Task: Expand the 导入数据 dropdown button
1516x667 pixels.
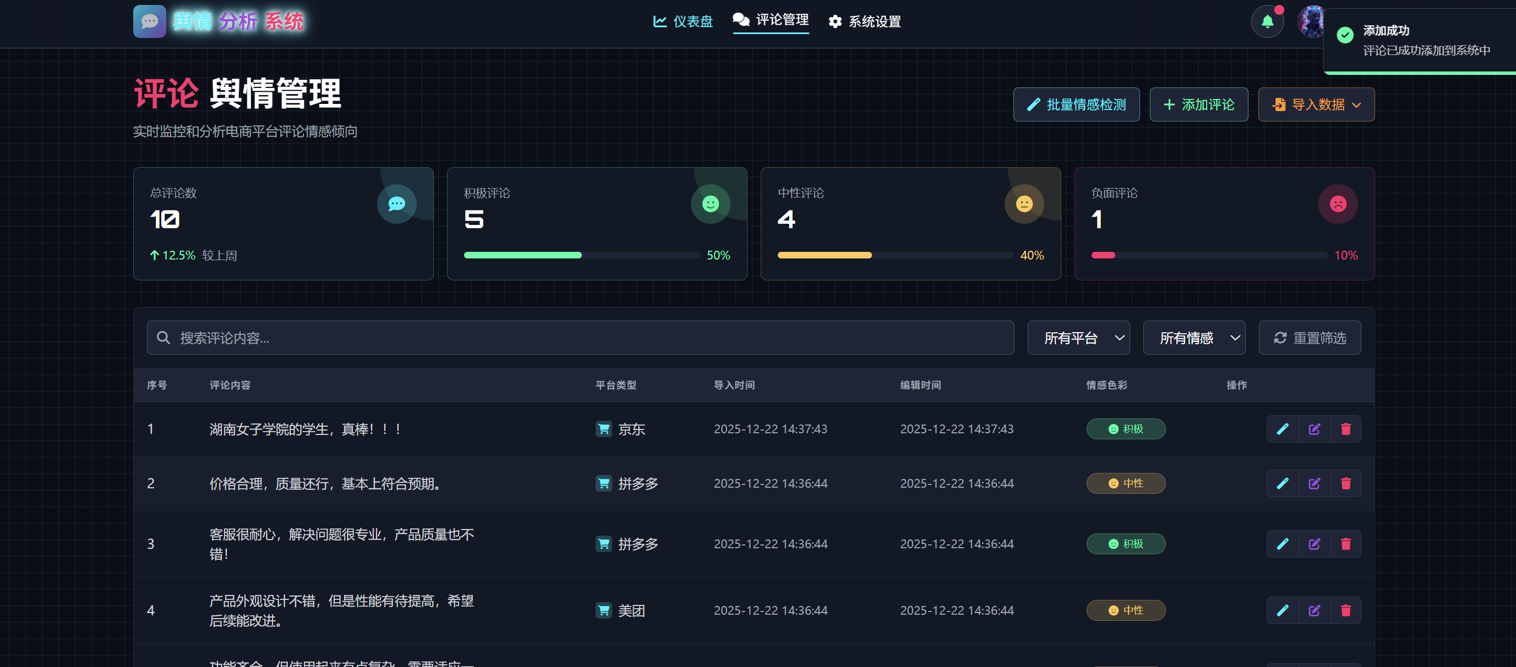Action: 1316,104
